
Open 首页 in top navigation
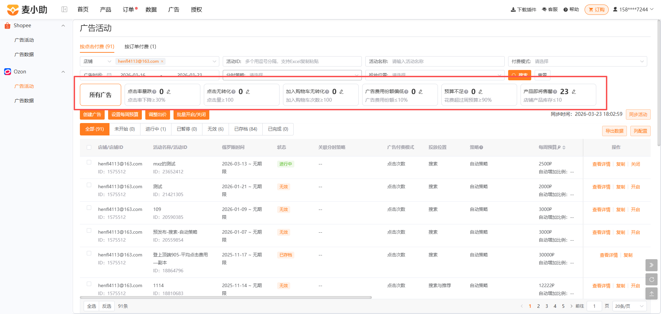[83, 10]
